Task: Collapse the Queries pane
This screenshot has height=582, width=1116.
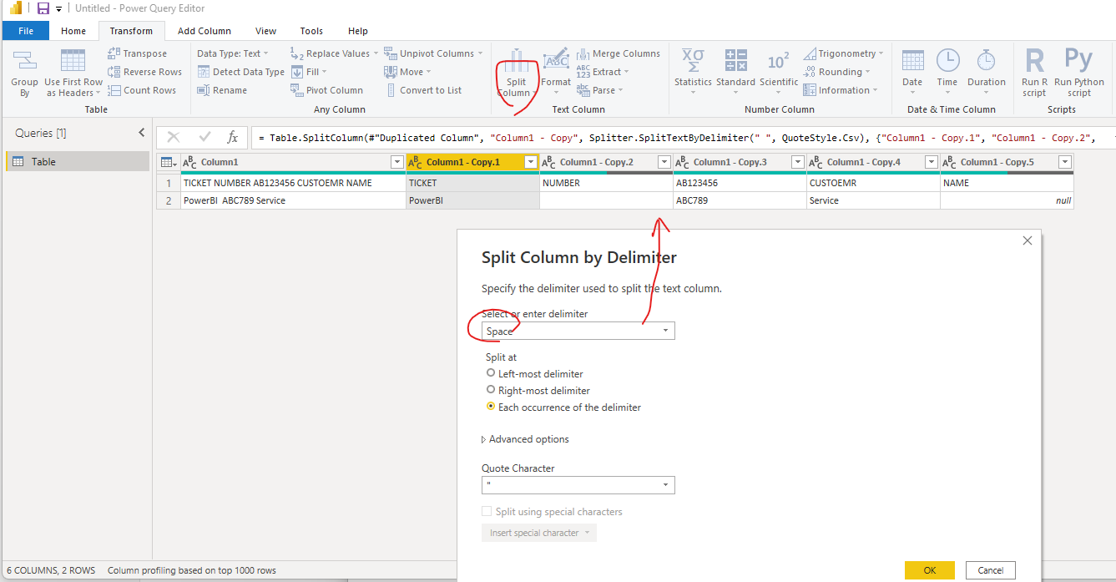Action: [141, 133]
